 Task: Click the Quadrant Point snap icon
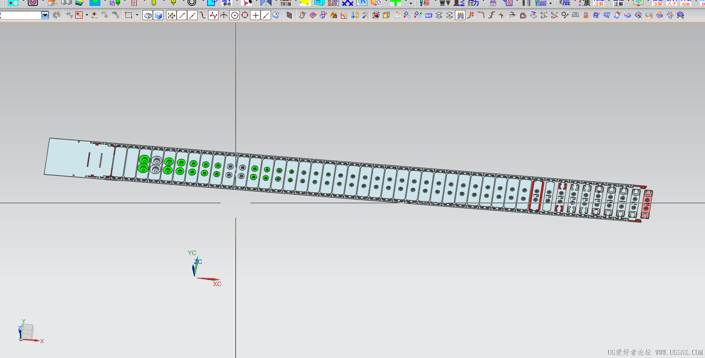click(x=245, y=16)
